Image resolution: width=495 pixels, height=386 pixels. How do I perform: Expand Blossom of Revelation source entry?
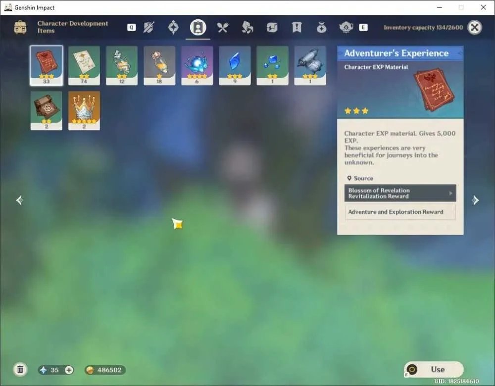point(400,193)
